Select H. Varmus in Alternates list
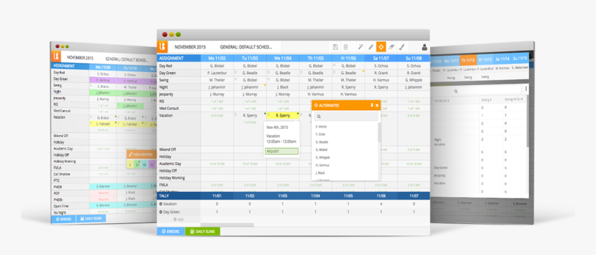This screenshot has width=596, height=255. point(322,165)
